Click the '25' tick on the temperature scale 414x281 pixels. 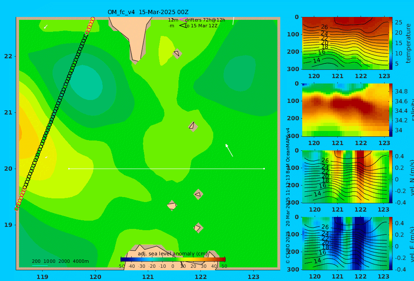(399, 22)
